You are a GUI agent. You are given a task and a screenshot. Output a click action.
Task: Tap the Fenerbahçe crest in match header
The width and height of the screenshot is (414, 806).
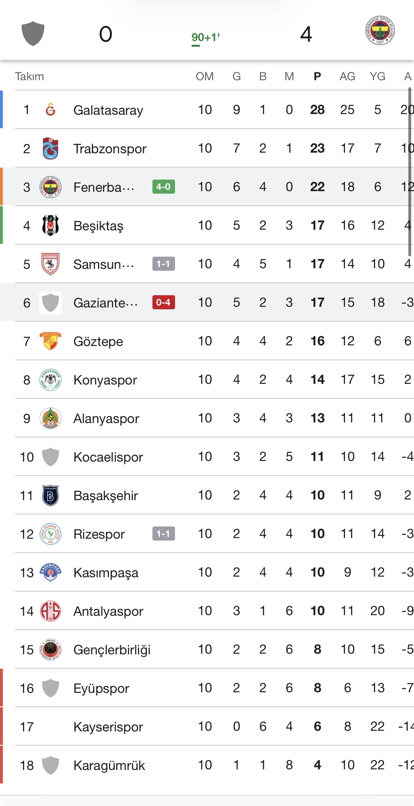(380, 31)
